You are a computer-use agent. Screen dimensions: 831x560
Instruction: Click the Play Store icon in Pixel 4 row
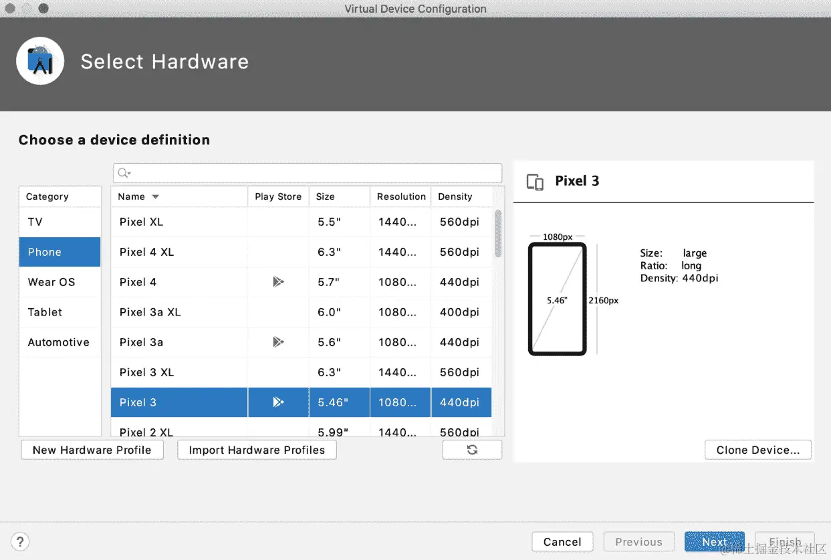tap(278, 282)
